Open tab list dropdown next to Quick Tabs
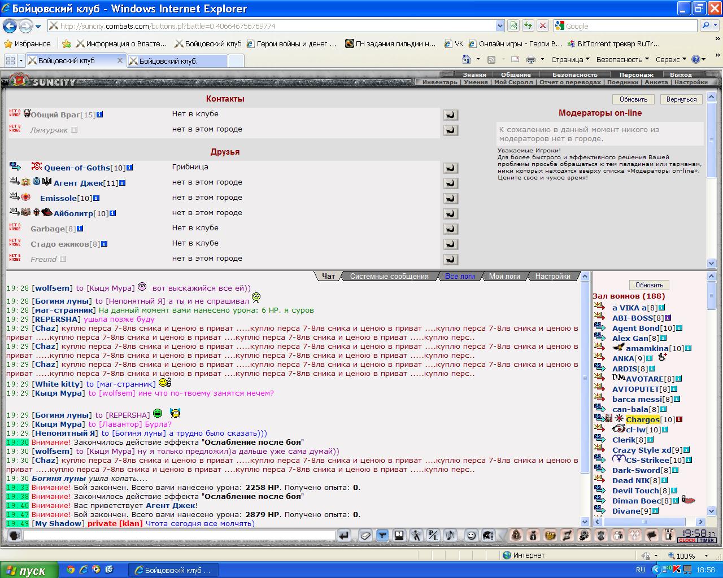 [x=21, y=60]
